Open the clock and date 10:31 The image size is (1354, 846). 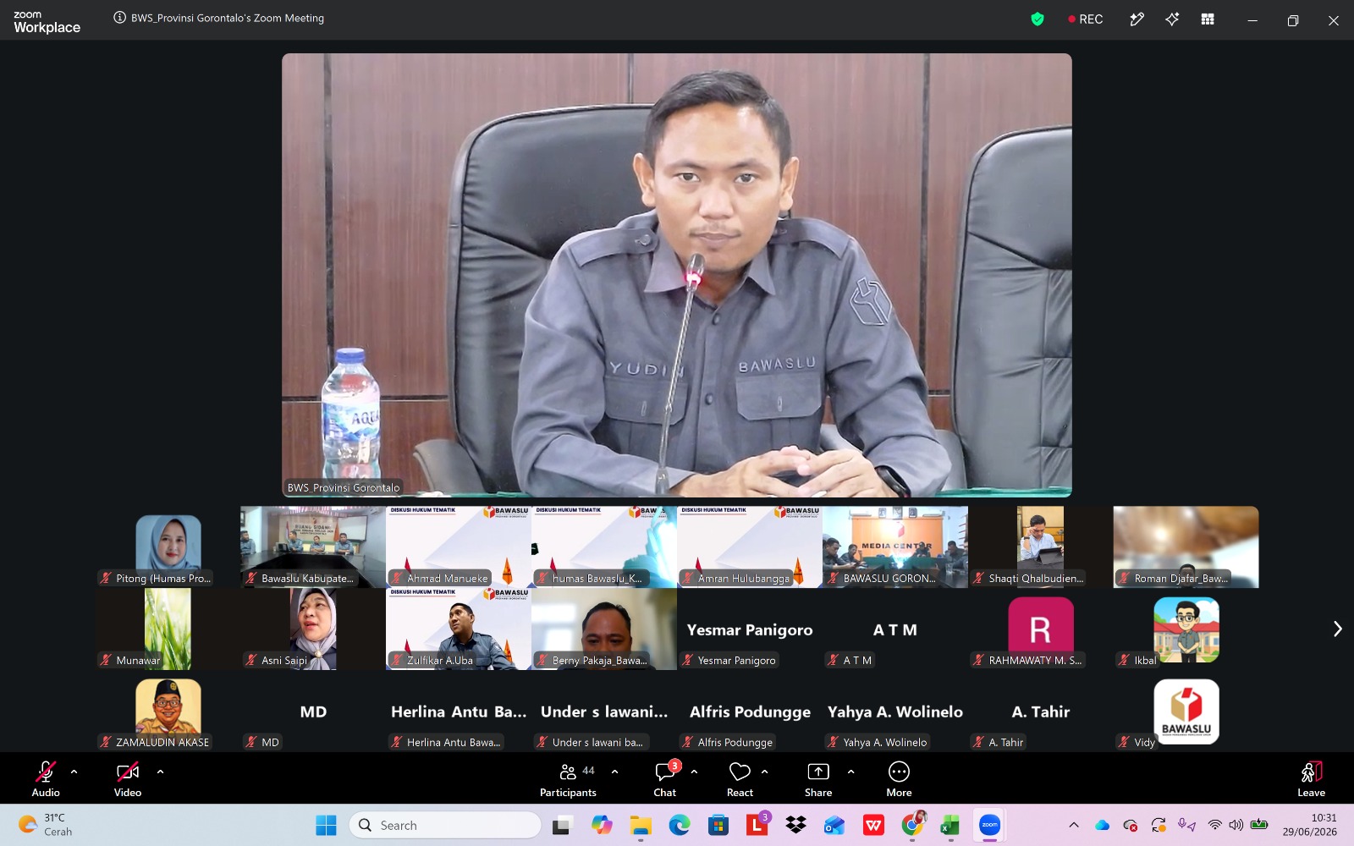(1309, 825)
